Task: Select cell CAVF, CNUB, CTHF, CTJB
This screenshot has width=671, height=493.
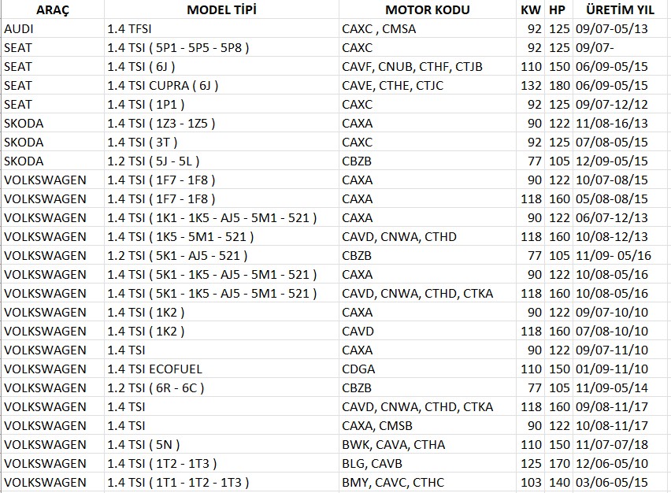Action: [412, 66]
